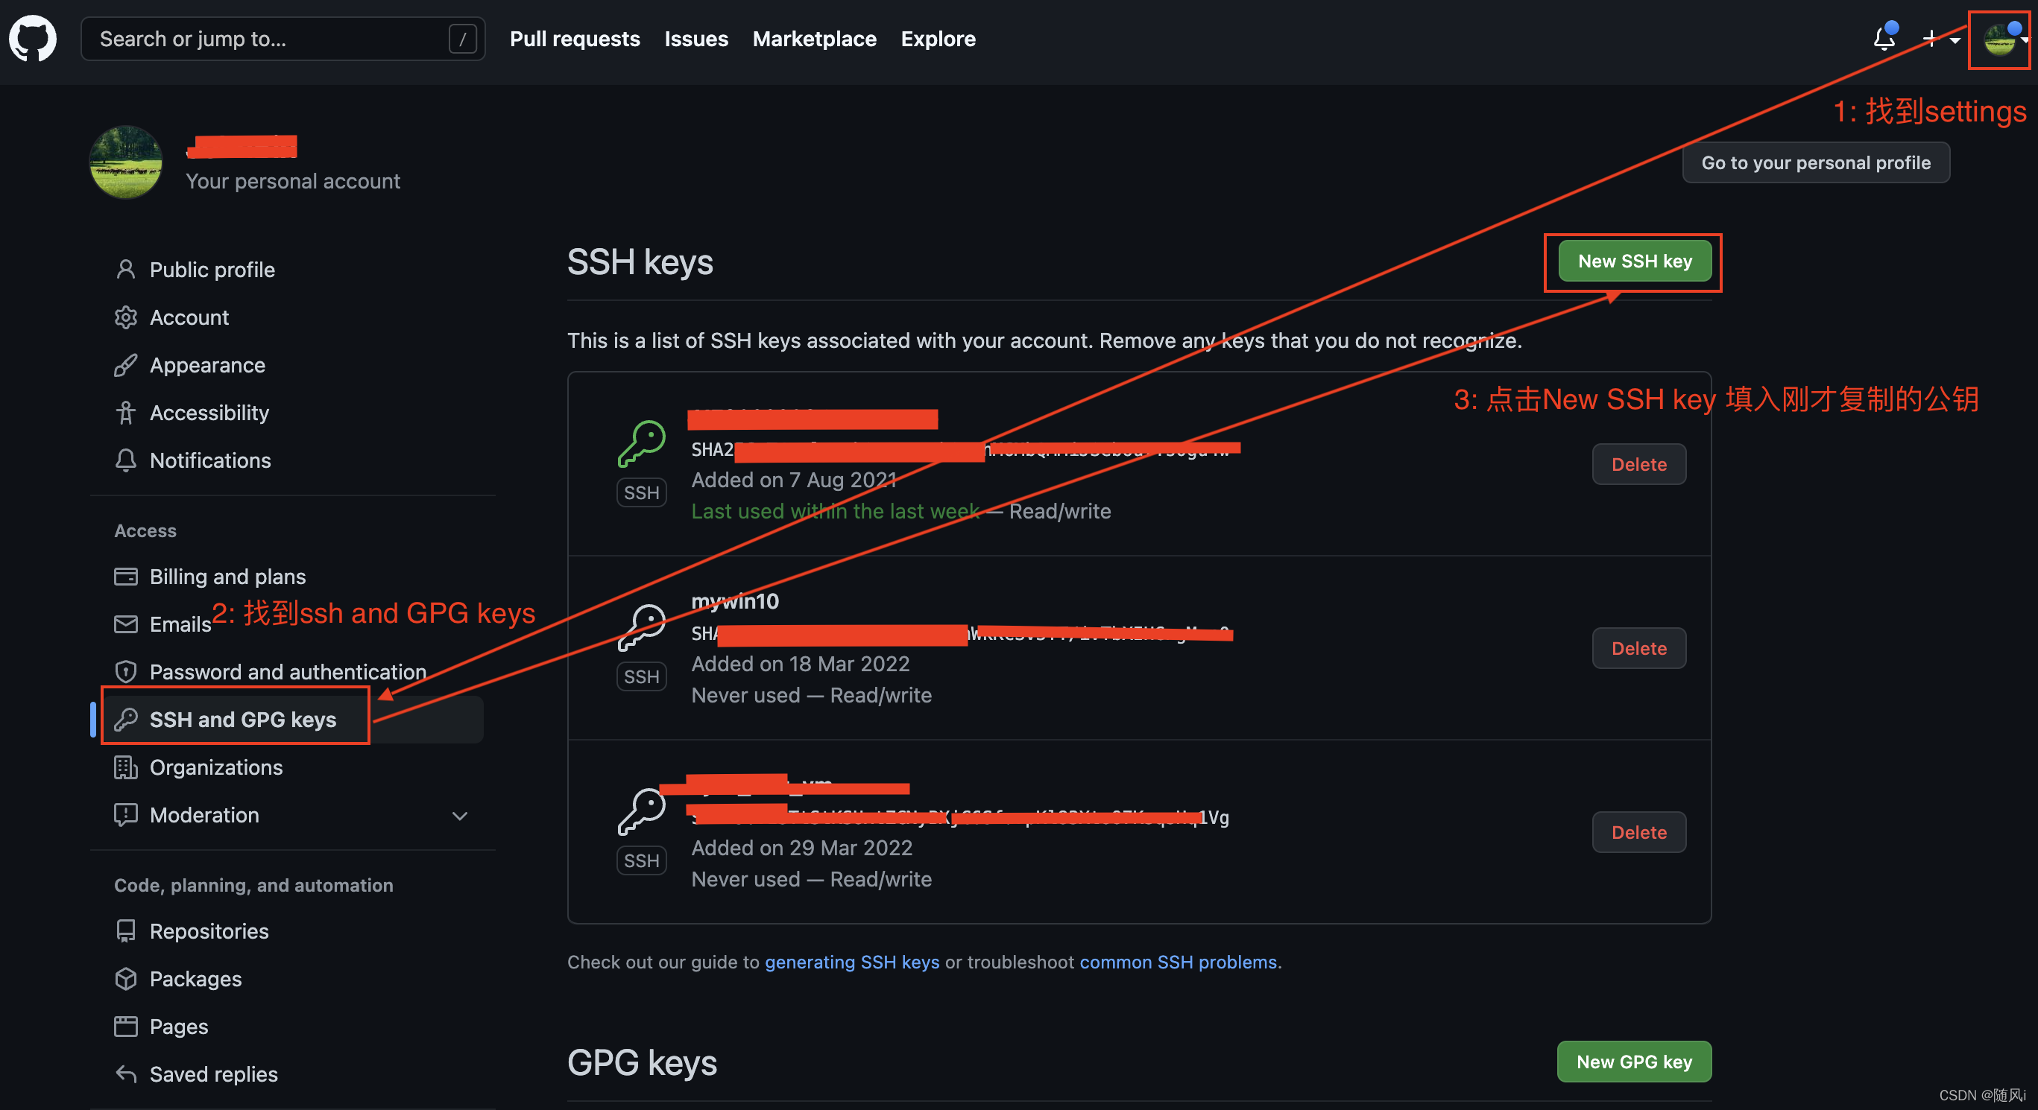Screen dimensions: 2038x1110
Task: Click the envelope icon beside Emails
Action: 126,624
